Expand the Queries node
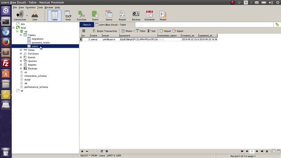 tap(21, 61)
